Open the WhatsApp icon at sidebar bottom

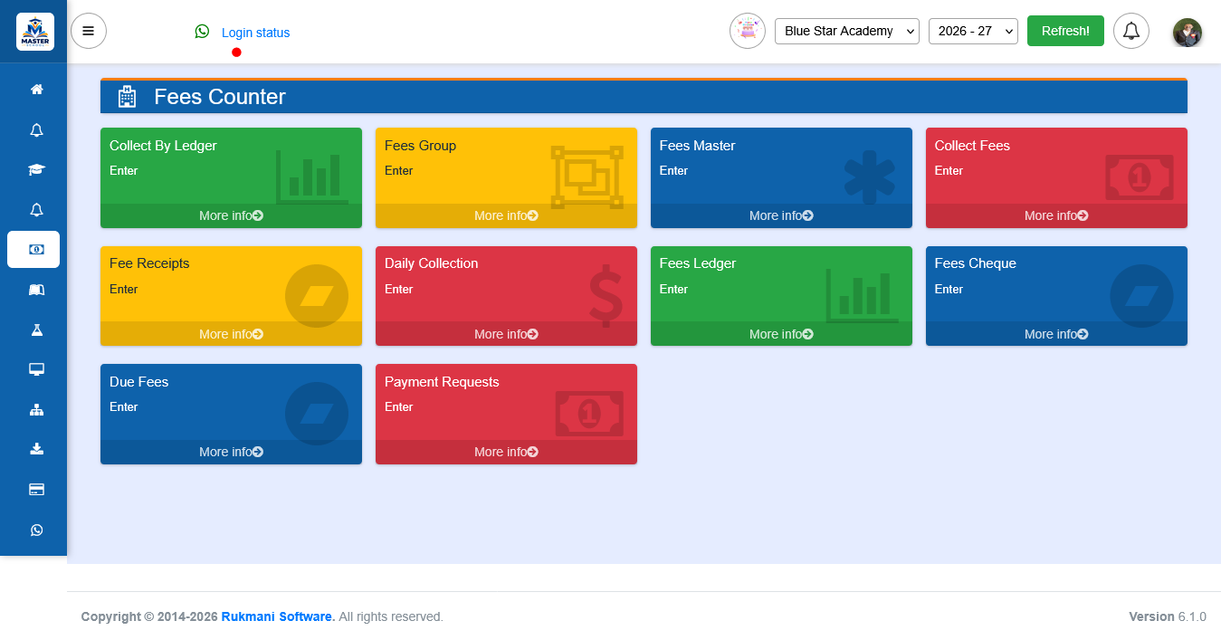(x=36, y=530)
